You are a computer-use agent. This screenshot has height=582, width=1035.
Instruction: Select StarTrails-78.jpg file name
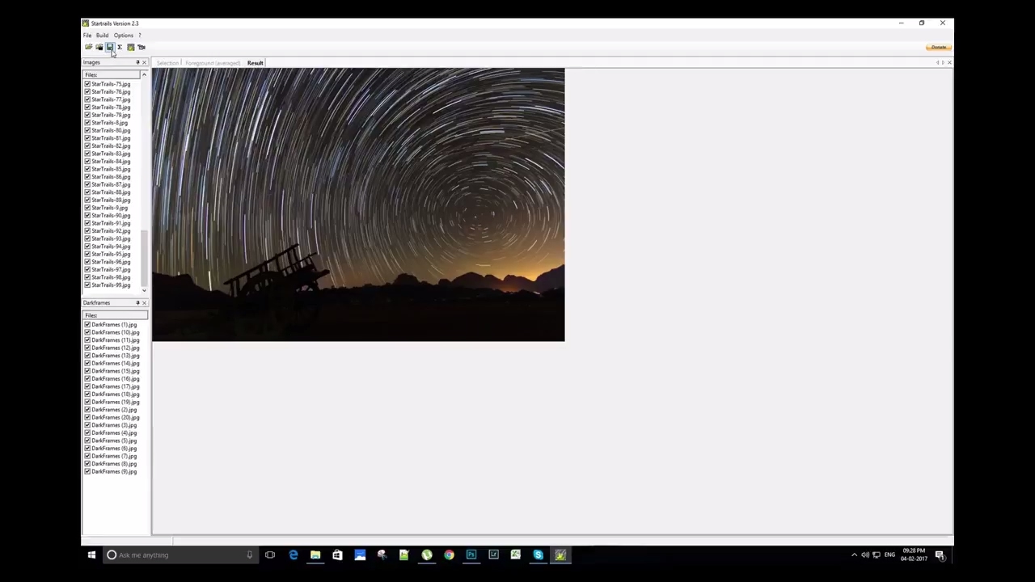pyautogui.click(x=111, y=108)
